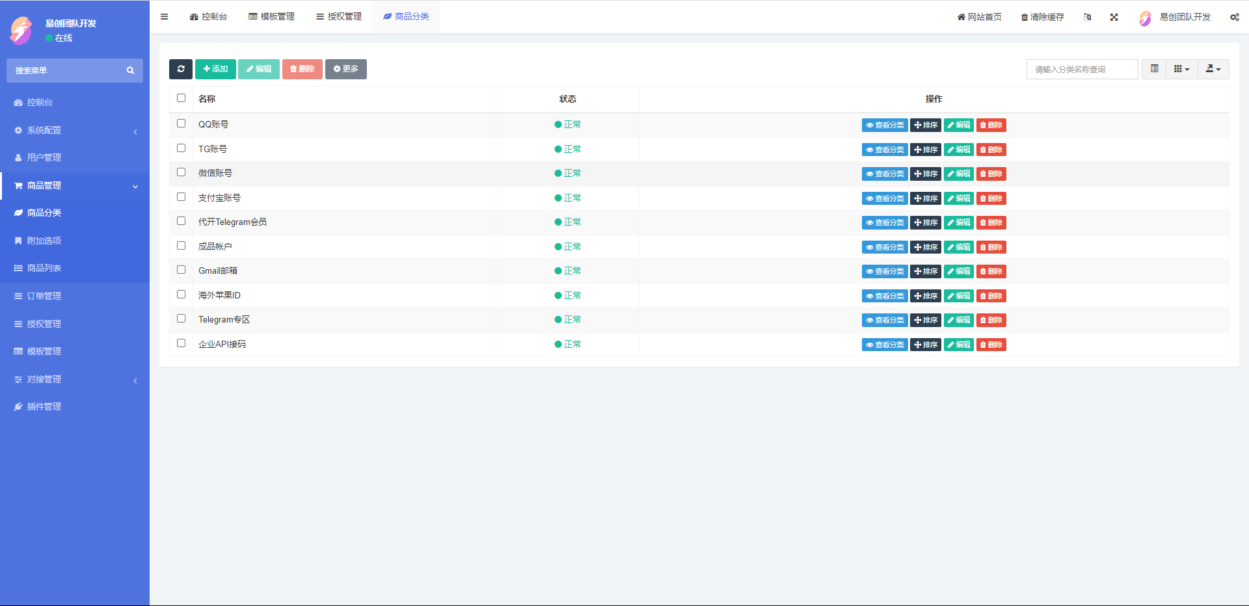Click the green 添加 button
Image resolution: width=1249 pixels, height=606 pixels.
pos(215,69)
